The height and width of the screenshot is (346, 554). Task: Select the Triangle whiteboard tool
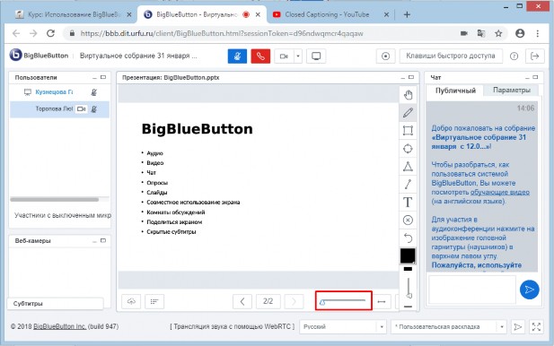408,166
